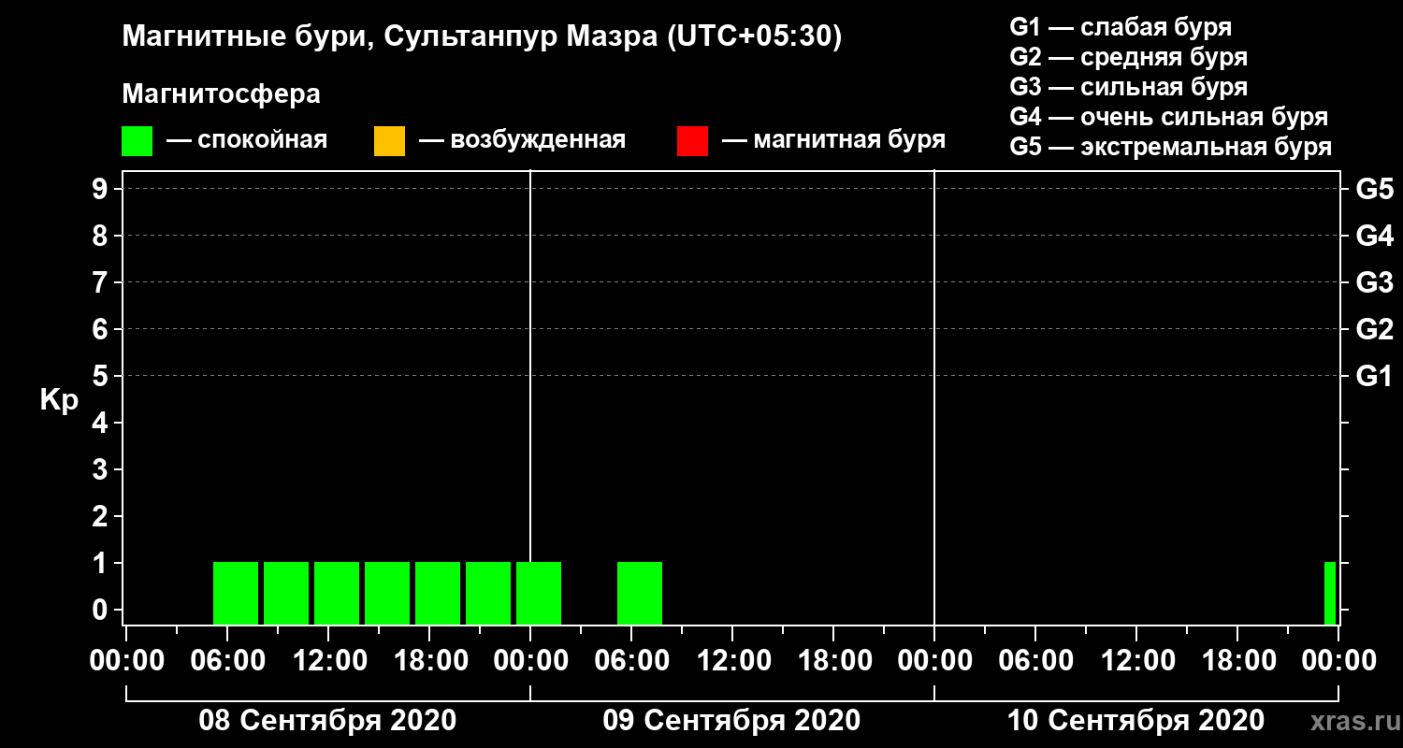Click the '— возбужденная' legend label

(x=523, y=141)
